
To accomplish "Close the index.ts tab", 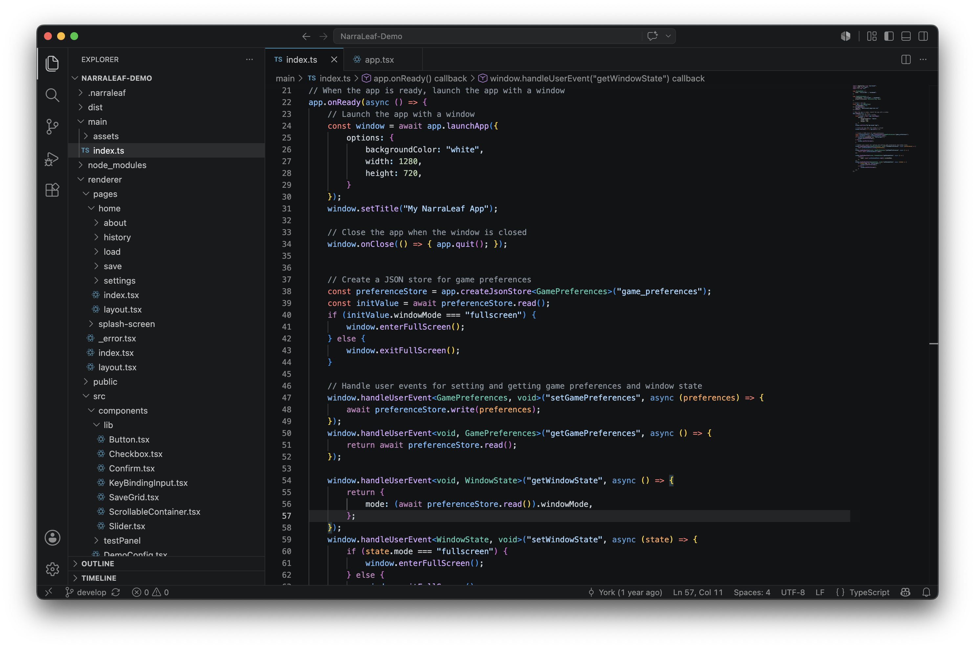I will click(334, 59).
